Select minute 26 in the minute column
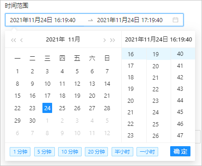The height and width of the screenshot is (166, 202). 159,136
